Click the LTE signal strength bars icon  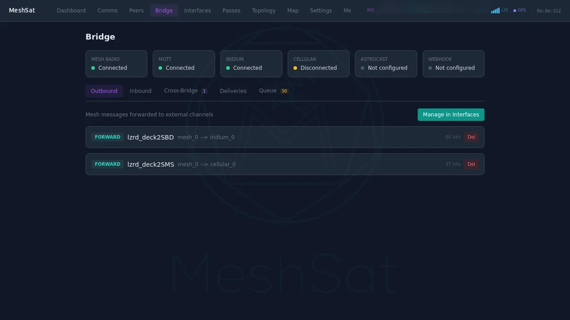pos(495,10)
